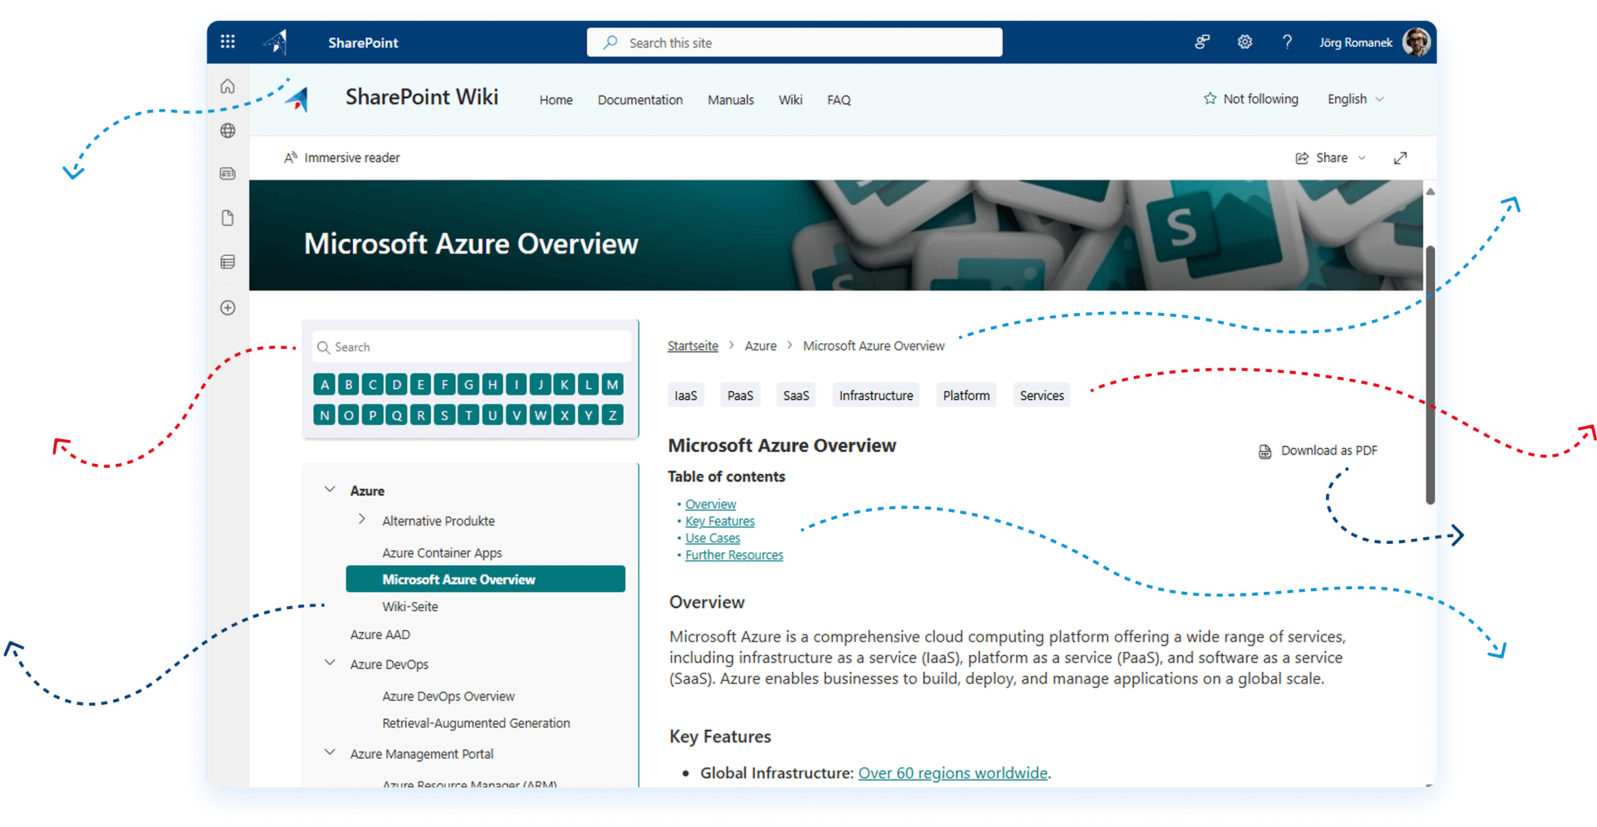Click the Startseite breadcrumb link

[693, 346]
